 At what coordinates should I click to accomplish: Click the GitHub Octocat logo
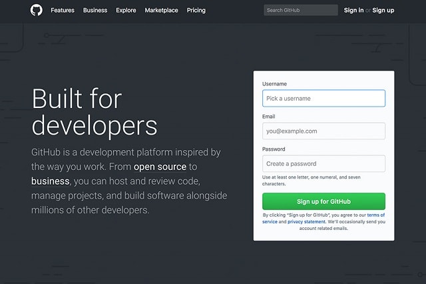click(x=37, y=10)
